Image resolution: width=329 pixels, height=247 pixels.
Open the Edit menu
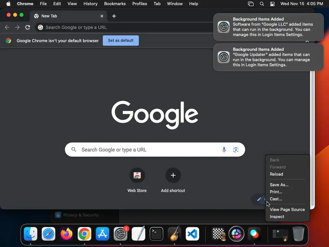point(57,4)
